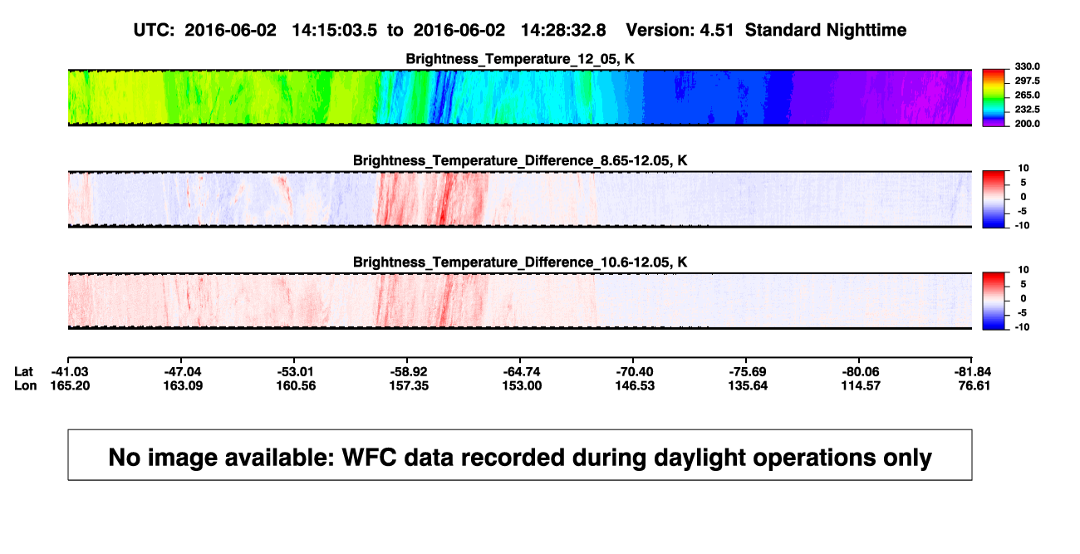Click the rainbow color bar for 12.05 temperature
The width and height of the screenshot is (1080, 554).
click(994, 98)
